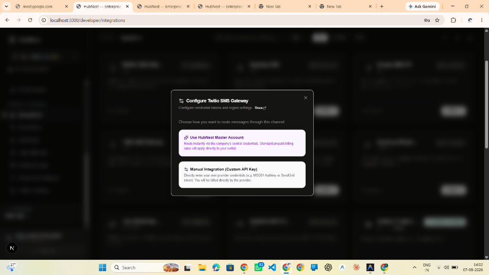Open WhatsApp from the taskbar
This screenshot has width=489, height=275.
coord(258,267)
